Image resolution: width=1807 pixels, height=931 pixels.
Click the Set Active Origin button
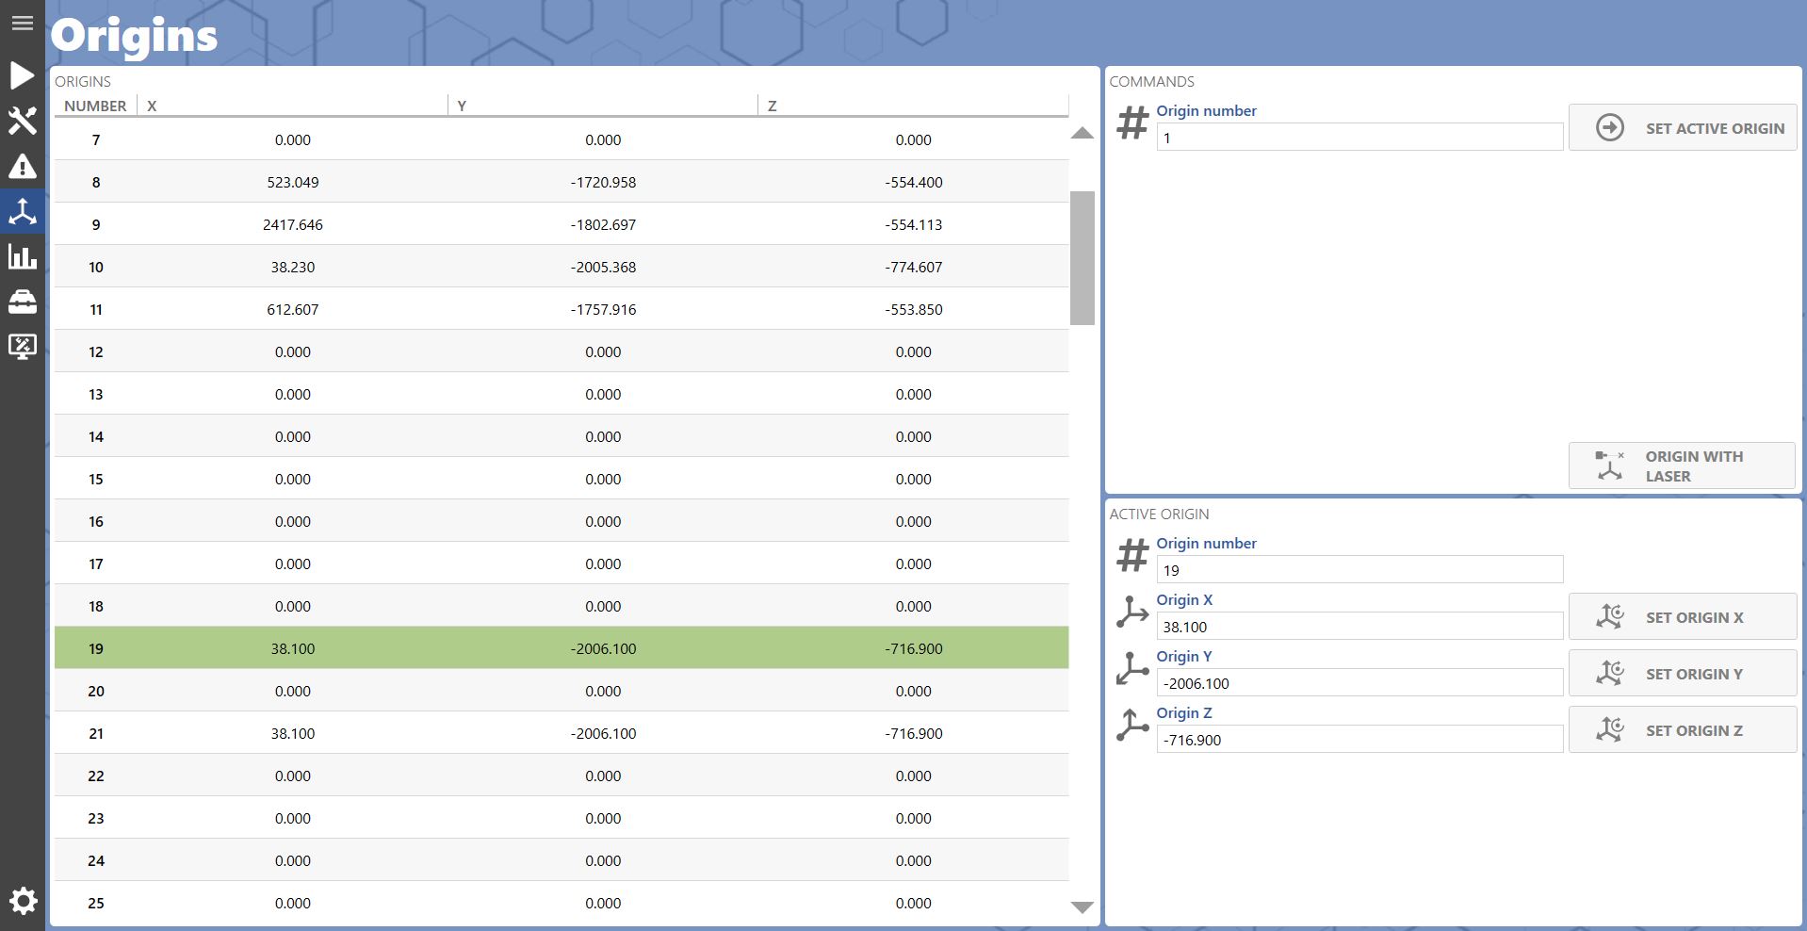(1683, 127)
